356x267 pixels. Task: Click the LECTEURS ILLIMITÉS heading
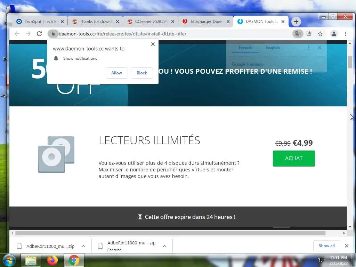click(x=149, y=140)
